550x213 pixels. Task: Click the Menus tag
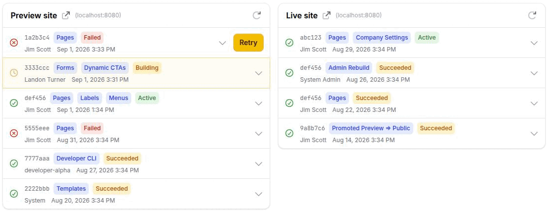point(118,98)
